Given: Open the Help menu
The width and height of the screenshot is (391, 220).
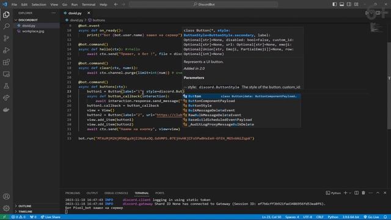Looking at the screenshot, I should point(103,4).
